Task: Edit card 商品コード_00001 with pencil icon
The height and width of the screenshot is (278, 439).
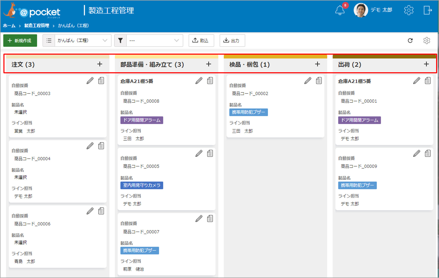Action: click(417, 81)
